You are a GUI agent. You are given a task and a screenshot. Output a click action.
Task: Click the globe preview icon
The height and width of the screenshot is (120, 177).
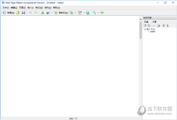88,13
